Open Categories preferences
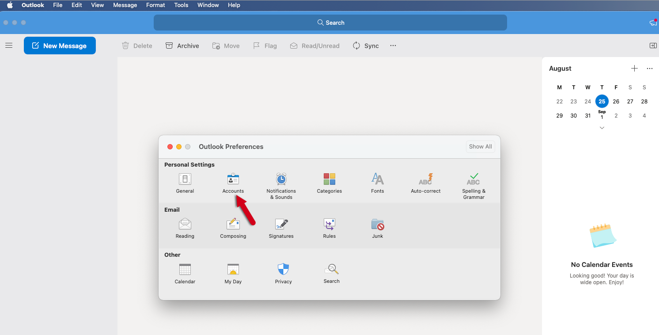 tap(329, 183)
